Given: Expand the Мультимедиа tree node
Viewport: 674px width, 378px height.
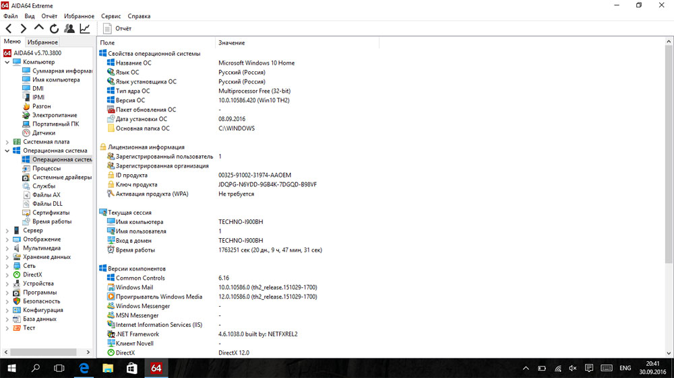Looking at the screenshot, I should click(x=7, y=248).
